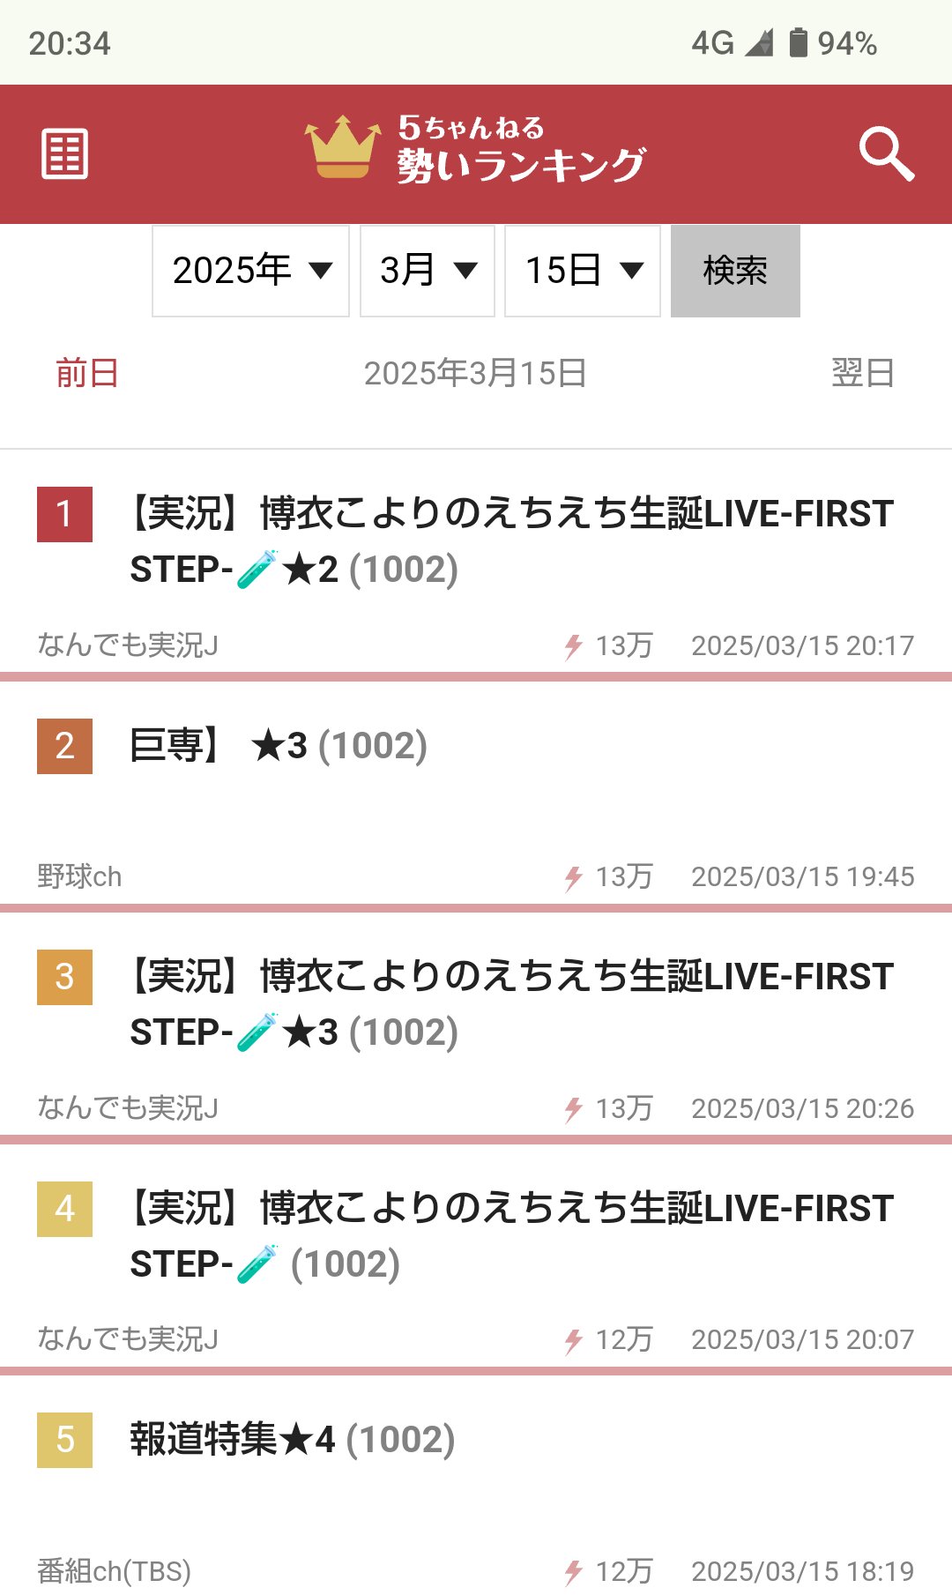Tap the rank 4 yellow badge

(x=64, y=1209)
